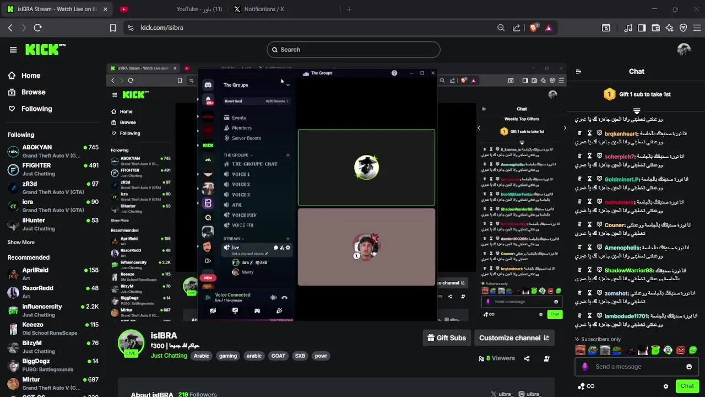Open Brave VPN shield icon
Screen dimensions: 705x397
click(x=683, y=28)
